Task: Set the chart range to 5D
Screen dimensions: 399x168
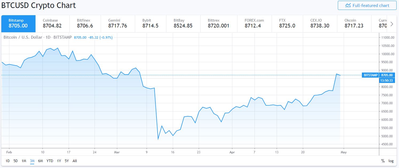Action: [x=16, y=161]
